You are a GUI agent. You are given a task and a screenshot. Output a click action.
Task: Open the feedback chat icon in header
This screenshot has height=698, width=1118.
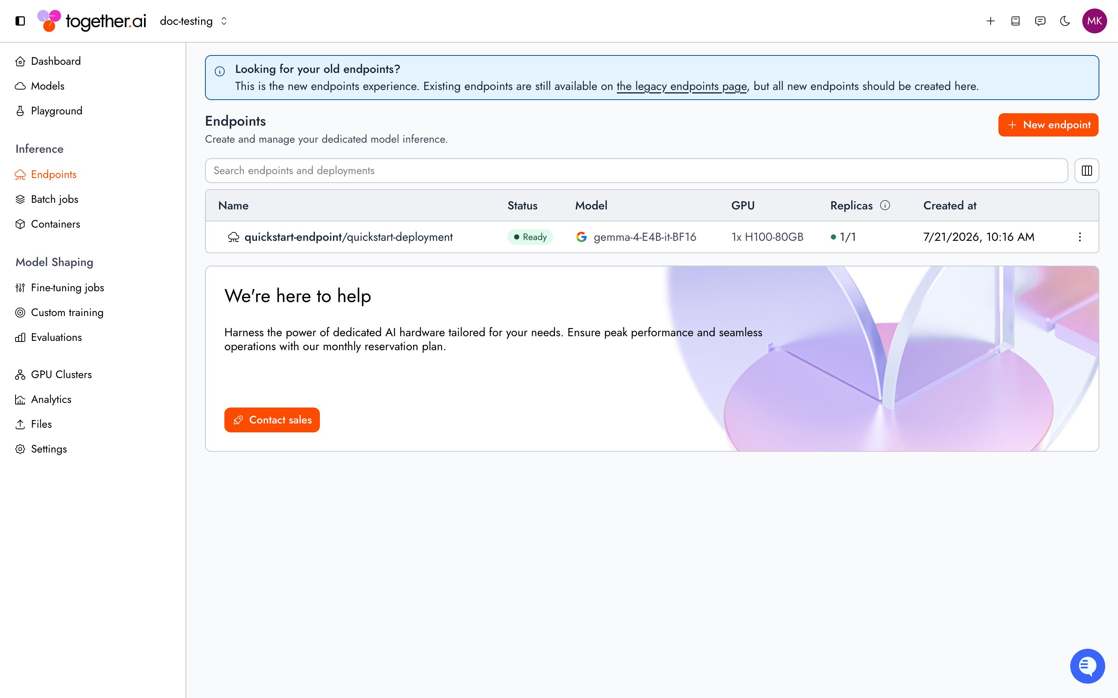pos(1040,21)
